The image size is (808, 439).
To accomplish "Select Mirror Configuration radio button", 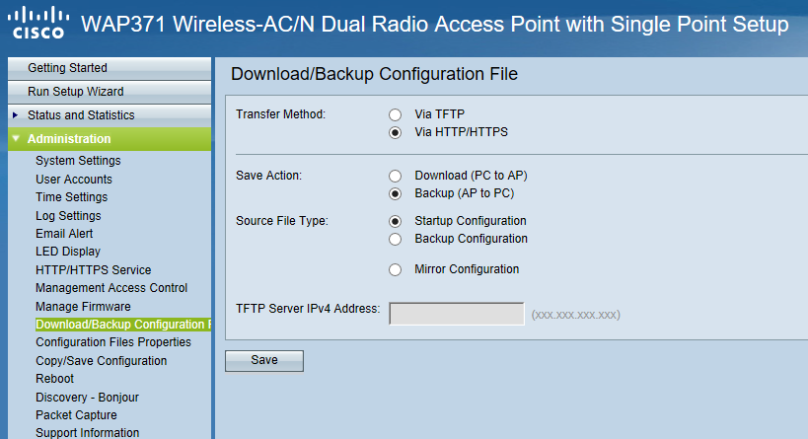I will 396,269.
